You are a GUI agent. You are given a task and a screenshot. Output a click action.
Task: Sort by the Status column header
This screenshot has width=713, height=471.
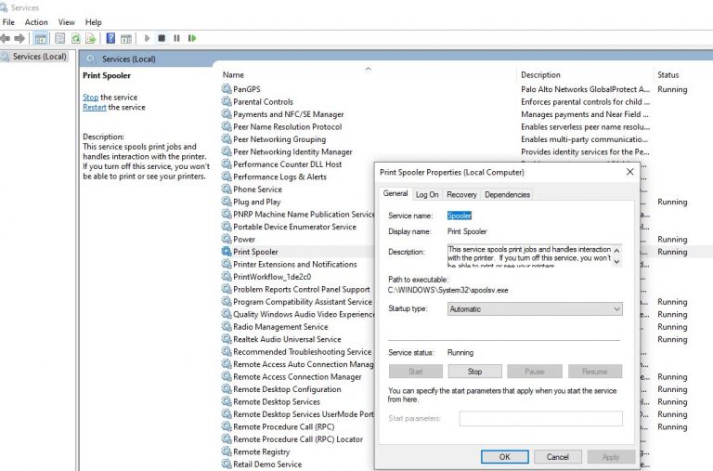(x=668, y=74)
